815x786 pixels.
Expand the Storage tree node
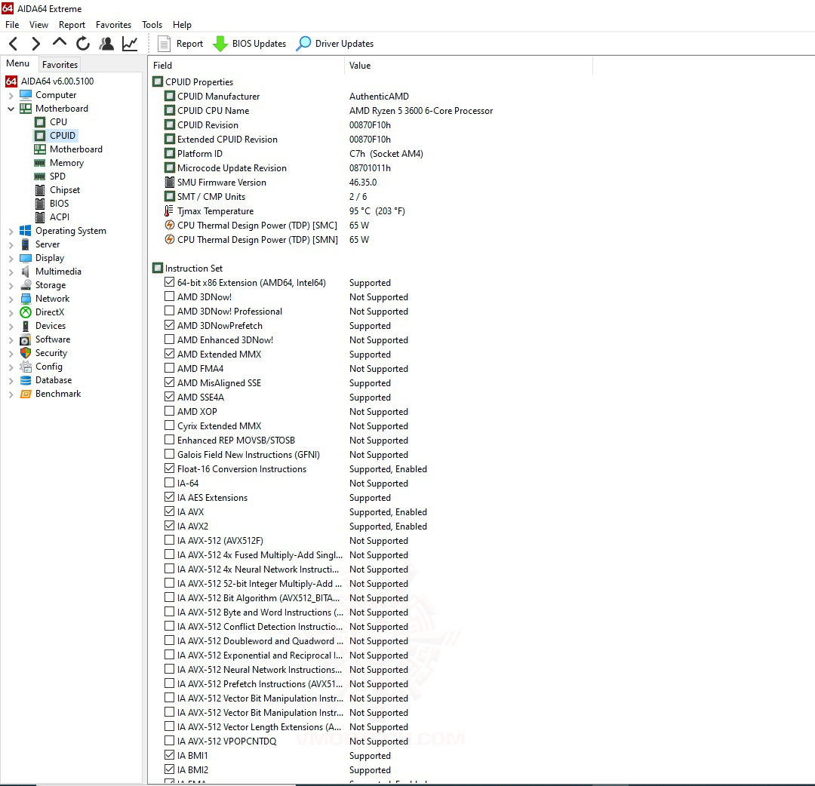[x=11, y=285]
